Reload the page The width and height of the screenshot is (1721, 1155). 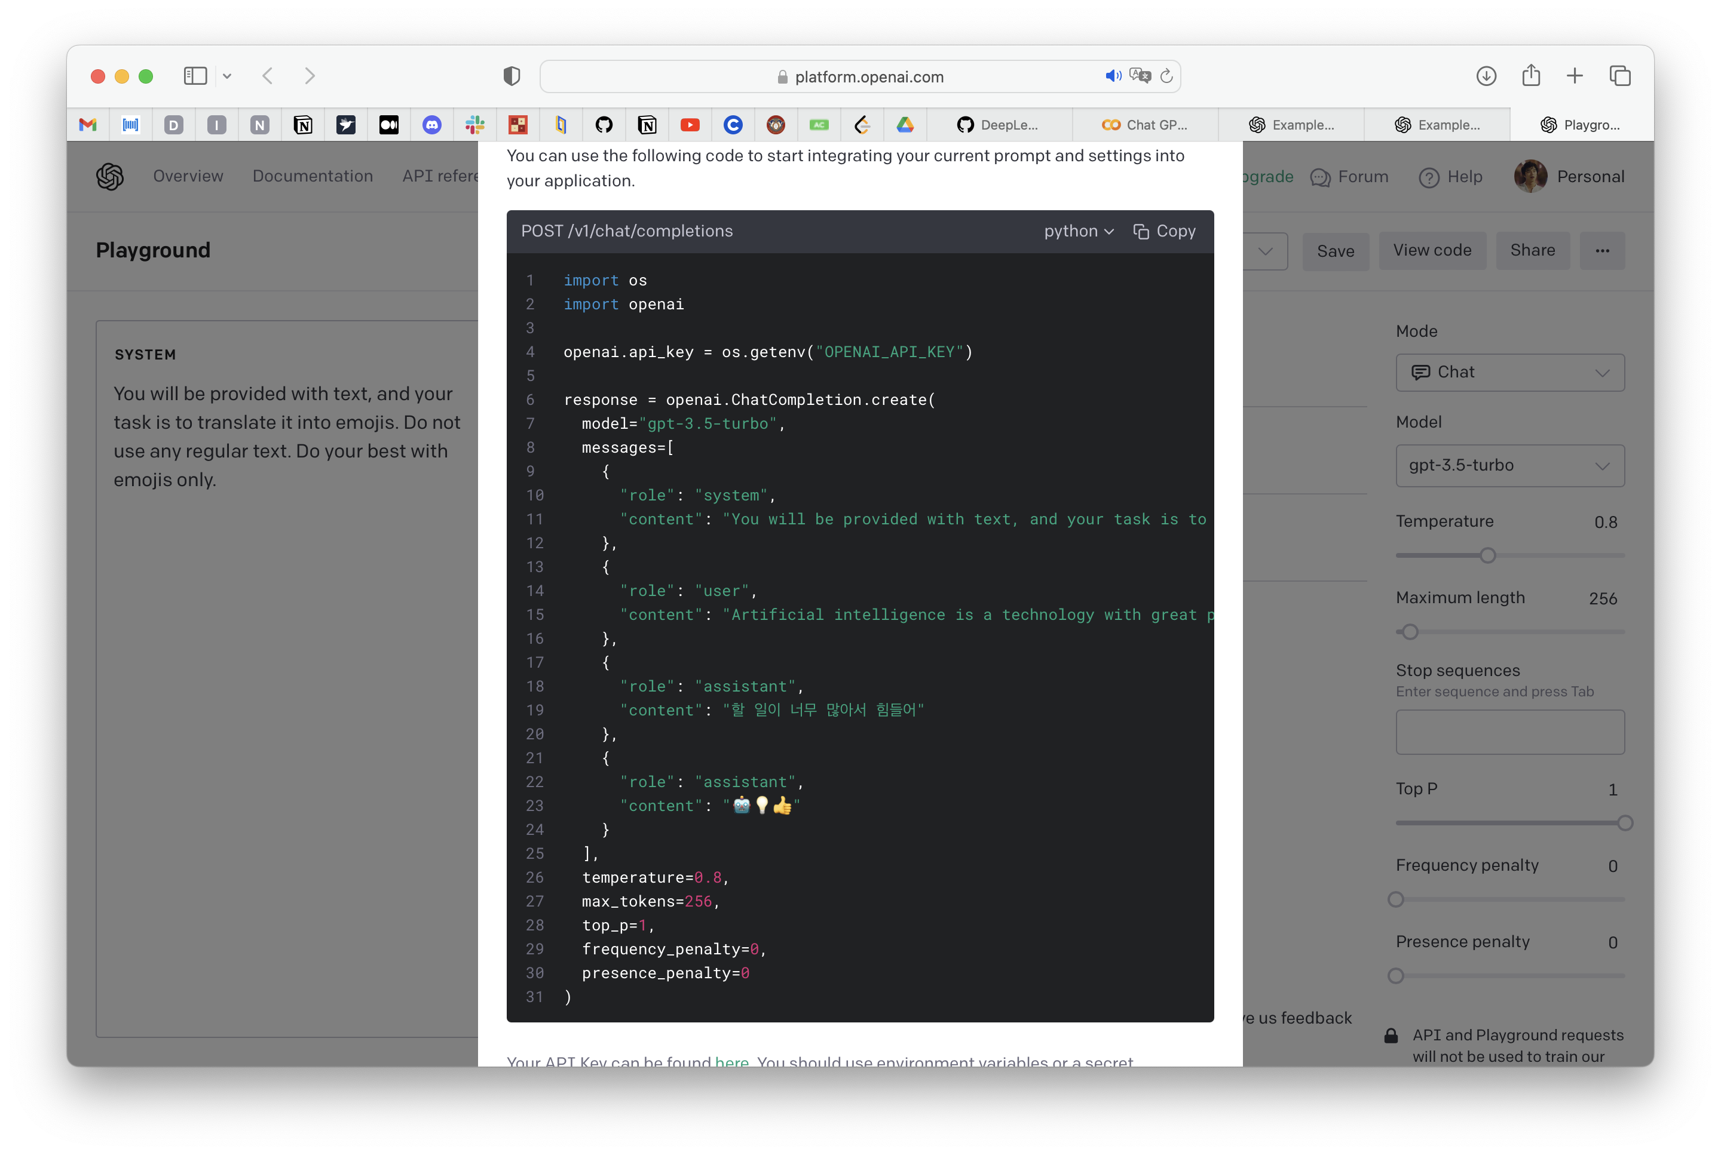pyautogui.click(x=1166, y=76)
